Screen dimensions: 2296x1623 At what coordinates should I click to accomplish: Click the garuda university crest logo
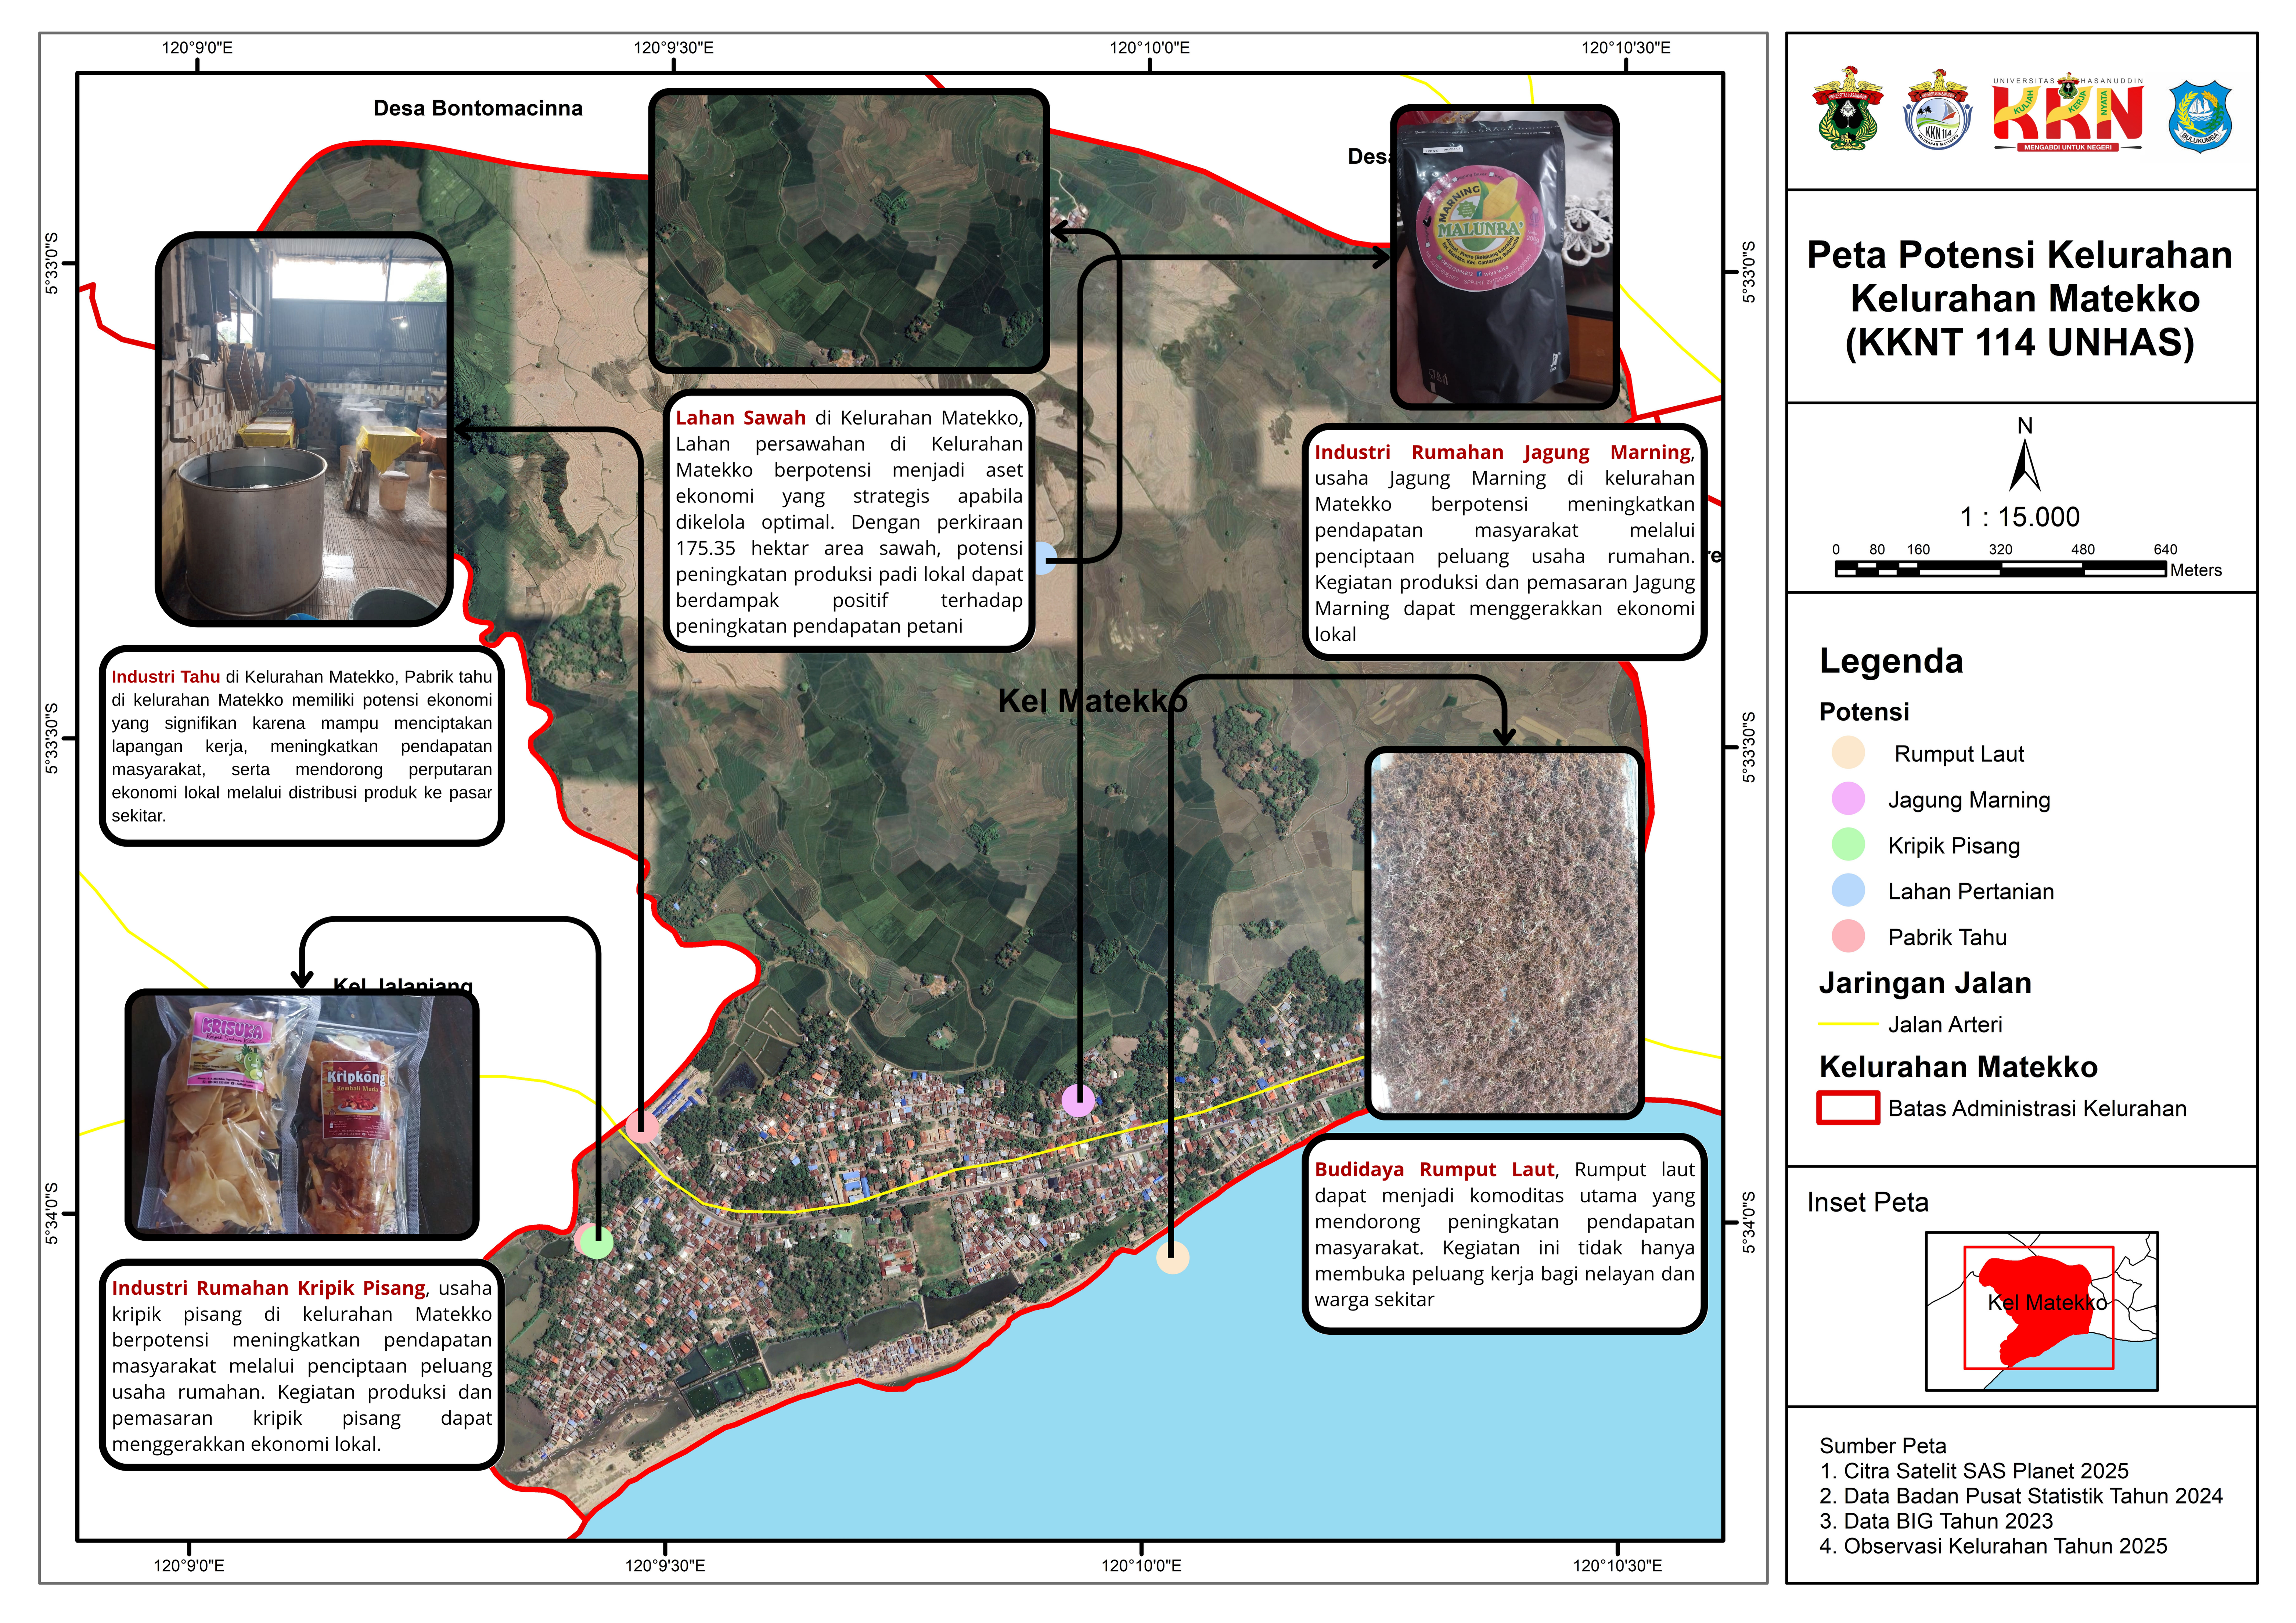[1848, 110]
